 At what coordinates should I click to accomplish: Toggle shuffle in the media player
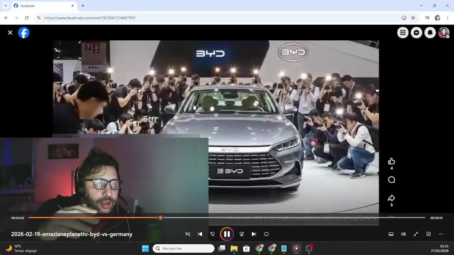tap(188, 234)
